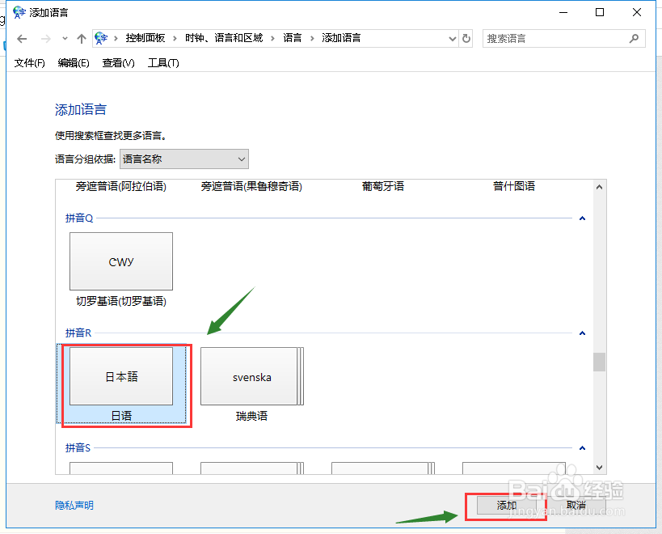Collapse the 拼音Q section
This screenshot has width=662, height=534.
point(582,218)
